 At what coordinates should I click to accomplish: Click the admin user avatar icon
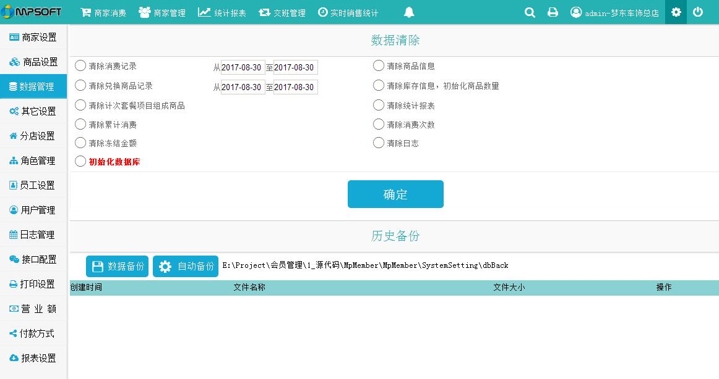tap(576, 12)
